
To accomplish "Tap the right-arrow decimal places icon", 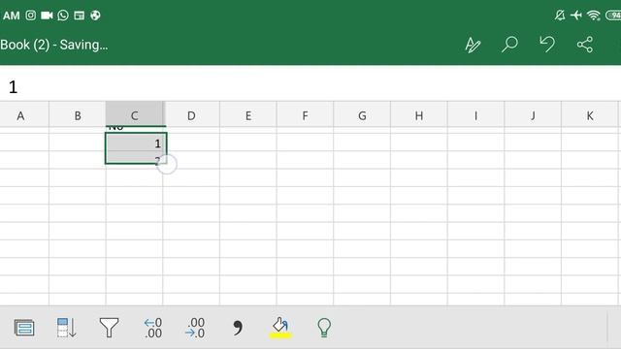I will pyautogui.click(x=195, y=328).
